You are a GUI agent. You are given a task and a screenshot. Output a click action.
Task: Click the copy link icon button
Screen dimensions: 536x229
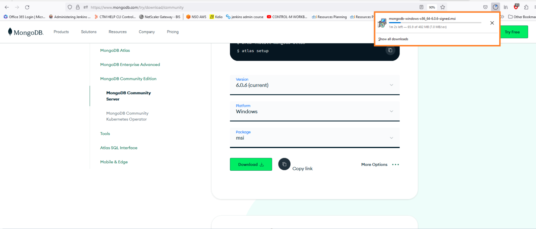(284, 164)
